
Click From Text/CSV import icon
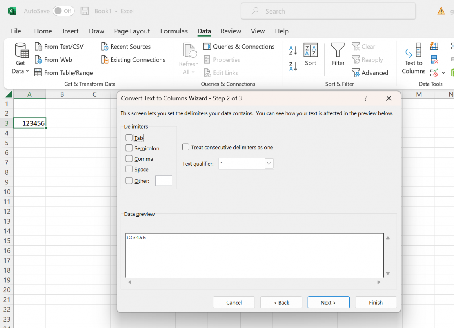[x=39, y=47]
